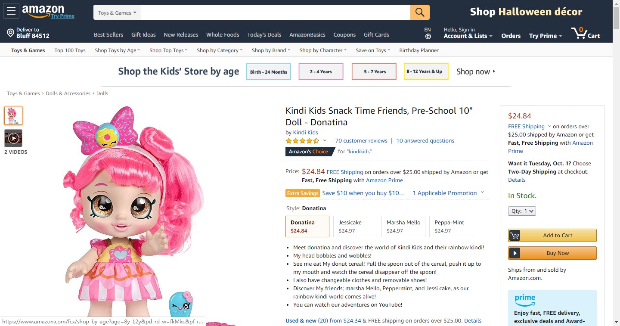Click in the Amazon search input field
620x326 pixels.
(275, 12)
